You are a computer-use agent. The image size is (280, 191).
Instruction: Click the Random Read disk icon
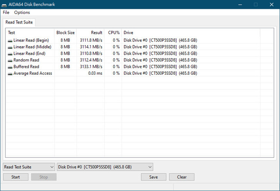coord(10,60)
